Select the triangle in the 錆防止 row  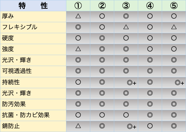click(x=78, y=126)
